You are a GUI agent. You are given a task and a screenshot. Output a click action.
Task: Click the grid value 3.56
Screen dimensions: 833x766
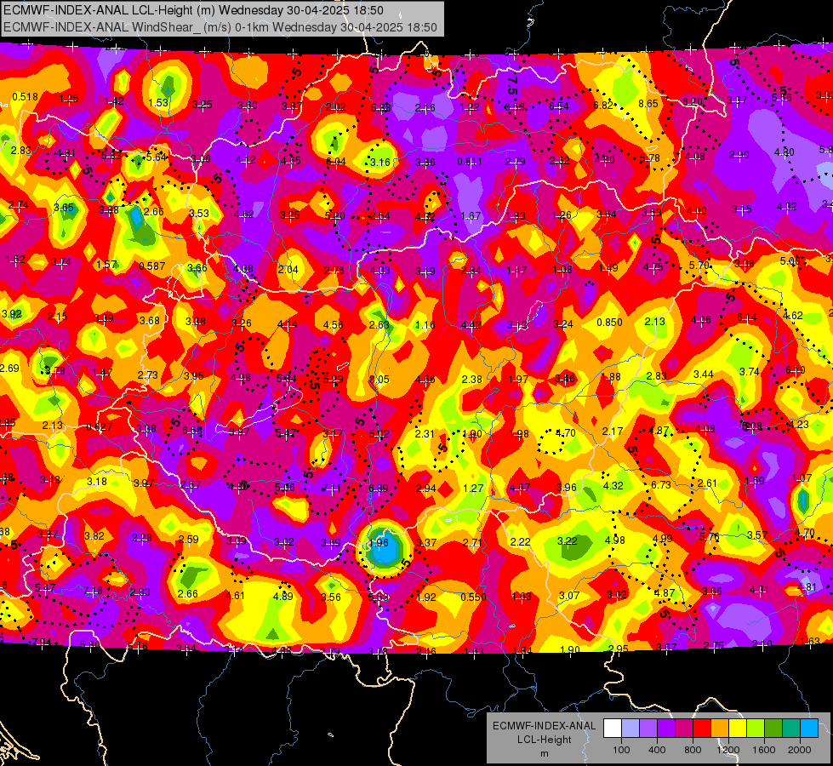pos(331,597)
